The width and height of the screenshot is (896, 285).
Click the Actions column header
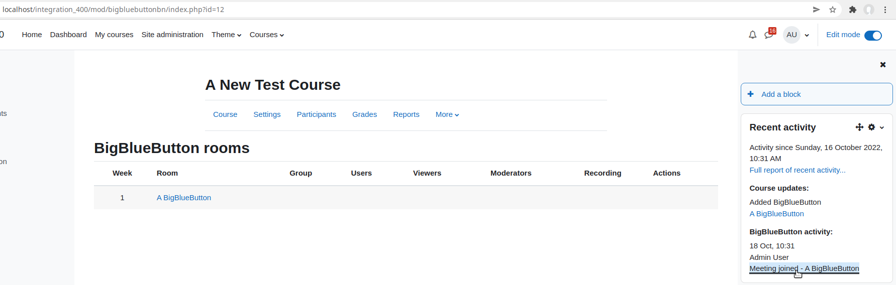[x=666, y=173]
